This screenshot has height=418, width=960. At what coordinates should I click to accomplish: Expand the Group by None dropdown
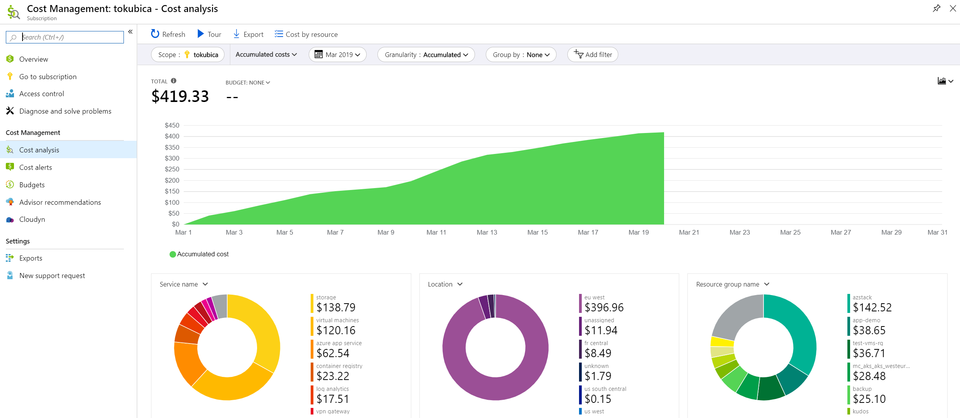tap(521, 55)
